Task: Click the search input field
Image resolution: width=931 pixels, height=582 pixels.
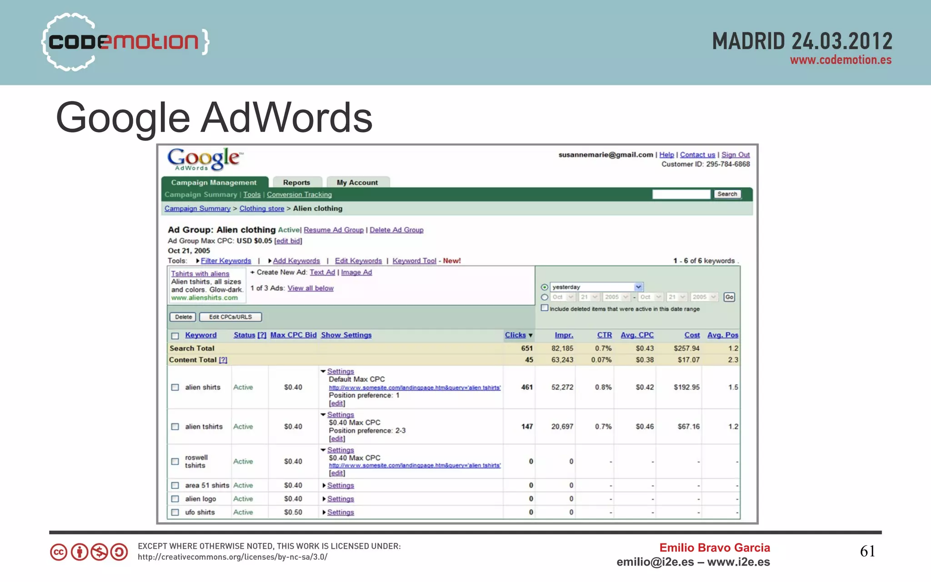Action: click(x=681, y=194)
